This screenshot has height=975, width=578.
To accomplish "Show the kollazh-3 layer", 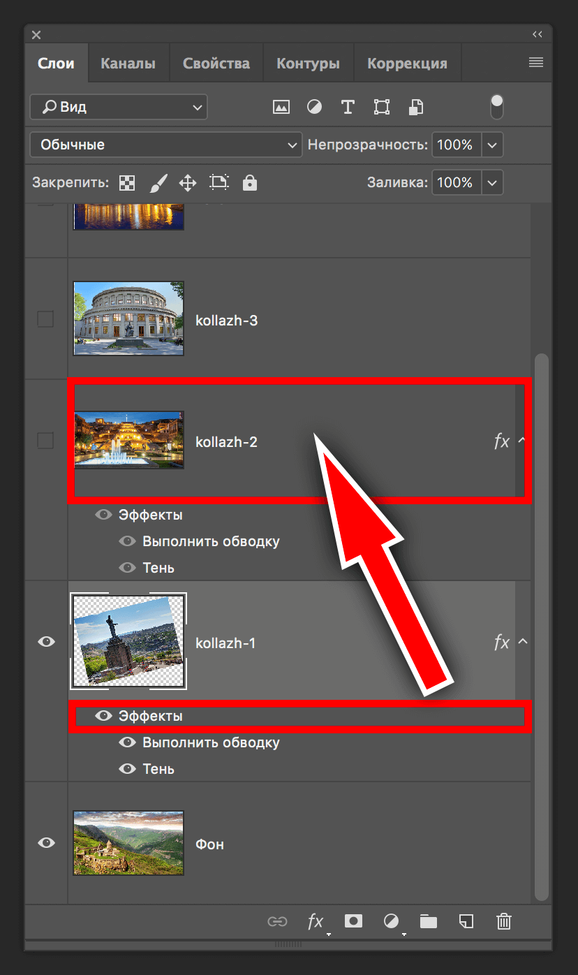I will [x=45, y=319].
